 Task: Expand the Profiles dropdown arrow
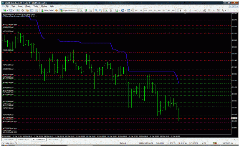[13, 10]
